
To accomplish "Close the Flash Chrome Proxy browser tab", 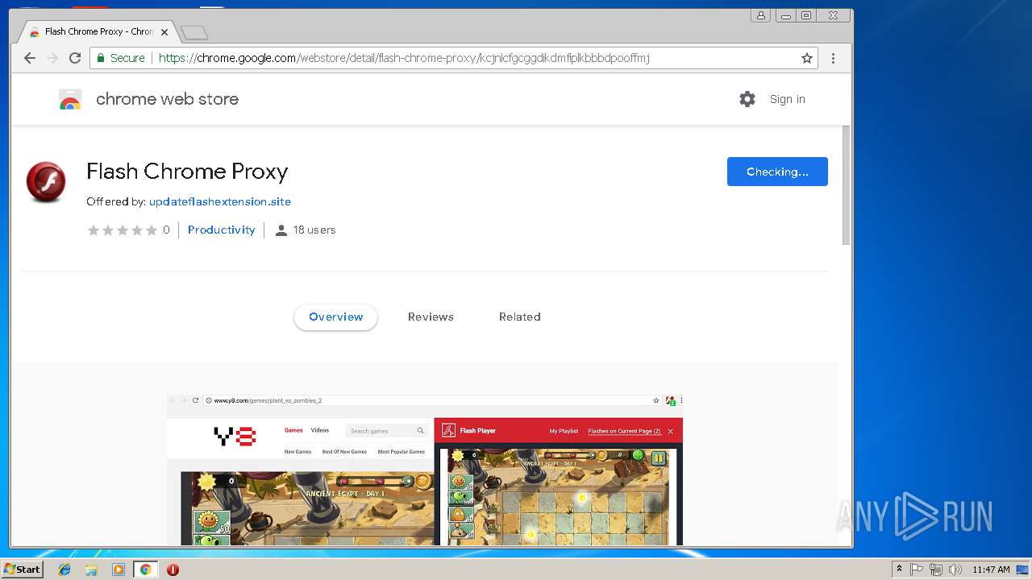I will tap(164, 32).
